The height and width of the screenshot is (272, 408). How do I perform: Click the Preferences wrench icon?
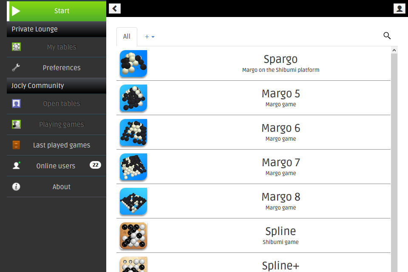pyautogui.click(x=16, y=68)
